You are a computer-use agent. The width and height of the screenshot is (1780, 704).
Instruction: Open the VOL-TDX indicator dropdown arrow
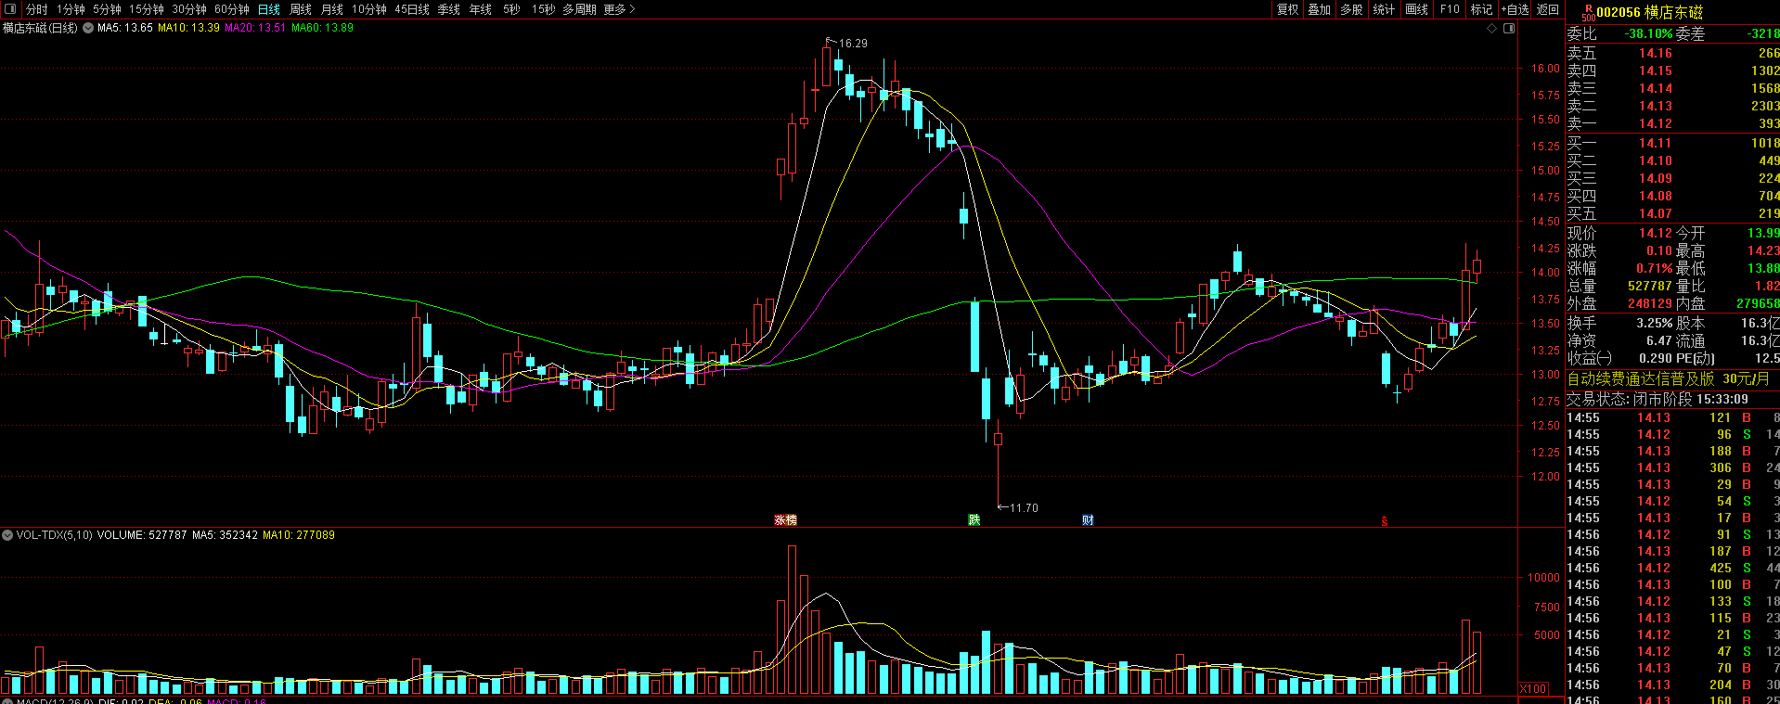coord(7,535)
